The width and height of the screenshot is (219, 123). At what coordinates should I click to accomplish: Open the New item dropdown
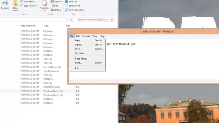click(27, 1)
